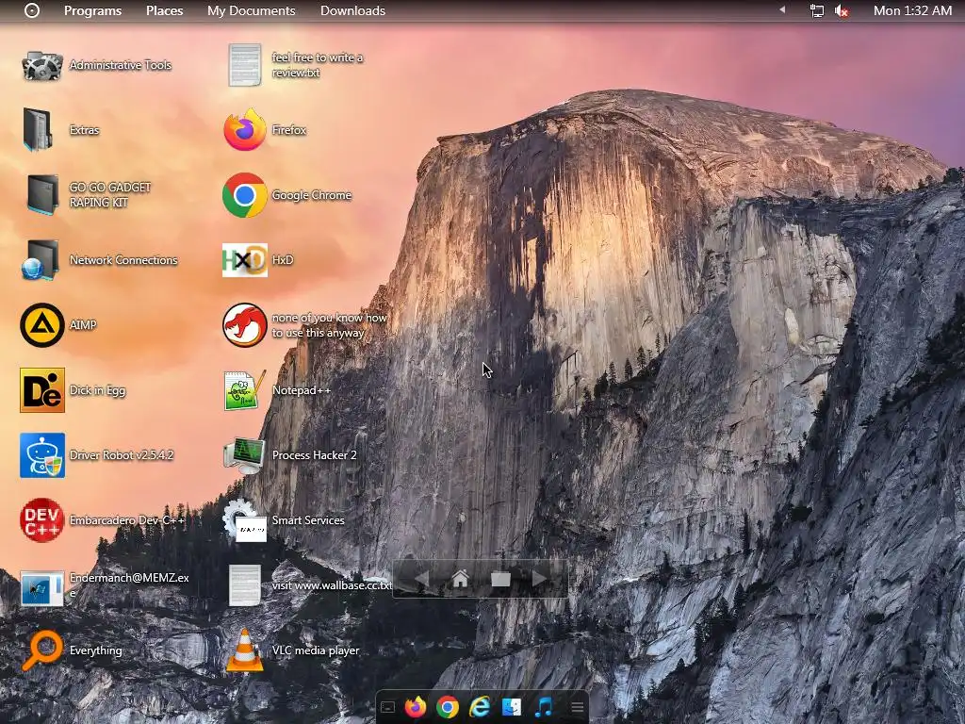This screenshot has width=965, height=724.
Task: Click the back arrow on the floating navigation bar
Action: click(421, 579)
